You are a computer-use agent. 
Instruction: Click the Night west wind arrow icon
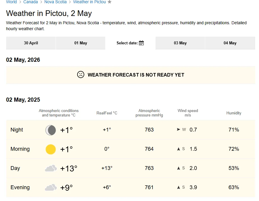[178, 129]
